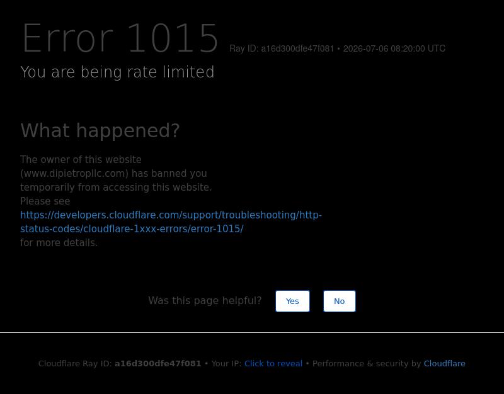Click the Ray ID value beside the heading
Viewport: 504px width, 394px height.
pyautogui.click(x=297, y=48)
